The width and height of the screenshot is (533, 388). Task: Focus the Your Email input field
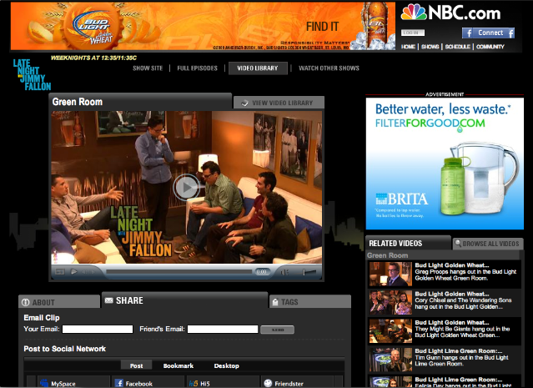click(x=98, y=329)
